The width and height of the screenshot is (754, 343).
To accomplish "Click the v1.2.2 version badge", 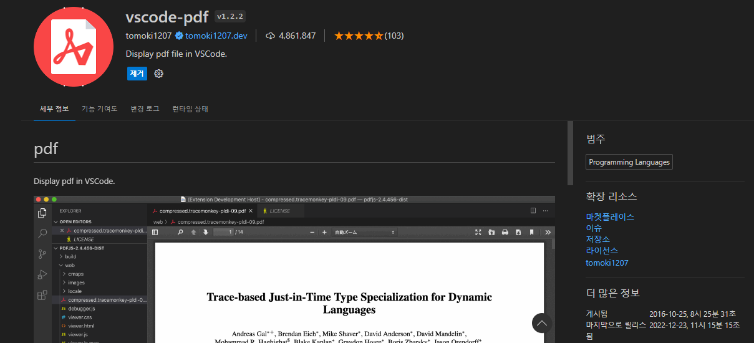I will pos(230,16).
